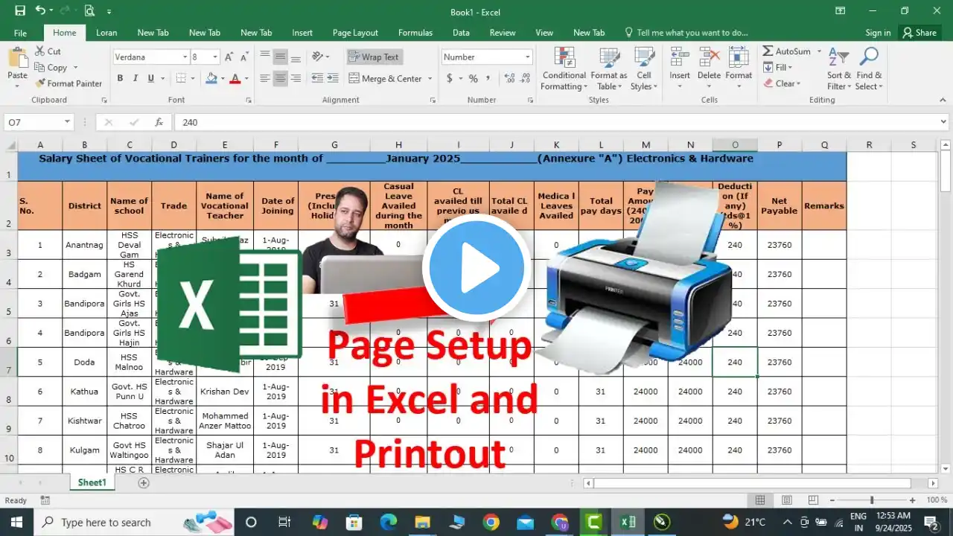Expand the Copy dropdown arrow
The width and height of the screenshot is (953, 536).
[x=75, y=68]
